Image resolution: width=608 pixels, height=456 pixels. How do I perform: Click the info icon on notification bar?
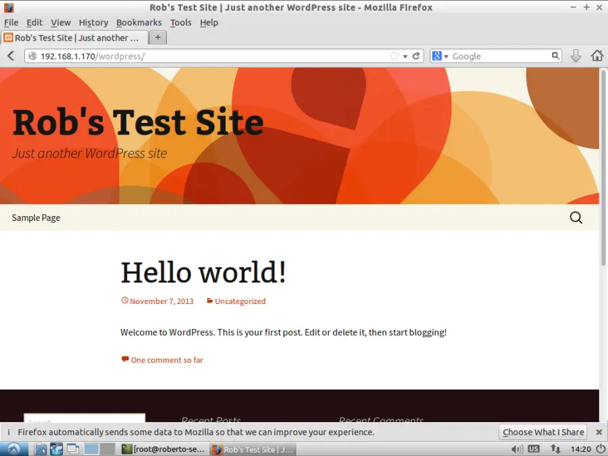tap(9, 432)
